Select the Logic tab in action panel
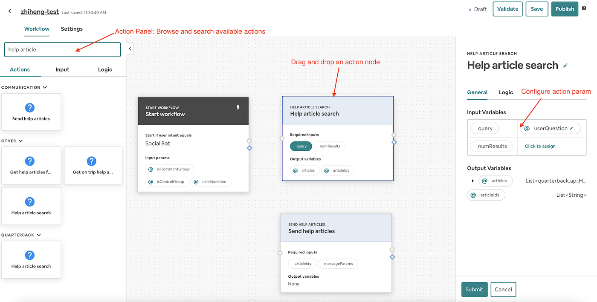Viewport: 597px width, 302px height. click(x=105, y=69)
